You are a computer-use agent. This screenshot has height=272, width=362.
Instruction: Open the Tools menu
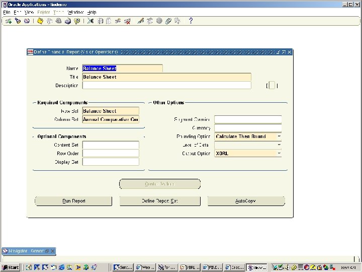(x=59, y=12)
